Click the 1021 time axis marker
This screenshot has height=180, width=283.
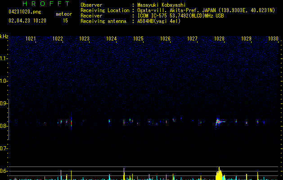pos(31,39)
